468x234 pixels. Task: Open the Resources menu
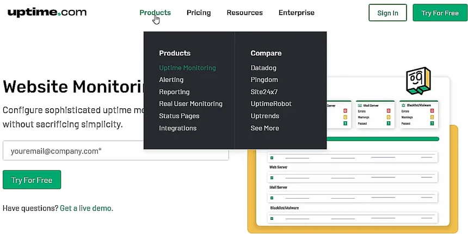point(245,13)
